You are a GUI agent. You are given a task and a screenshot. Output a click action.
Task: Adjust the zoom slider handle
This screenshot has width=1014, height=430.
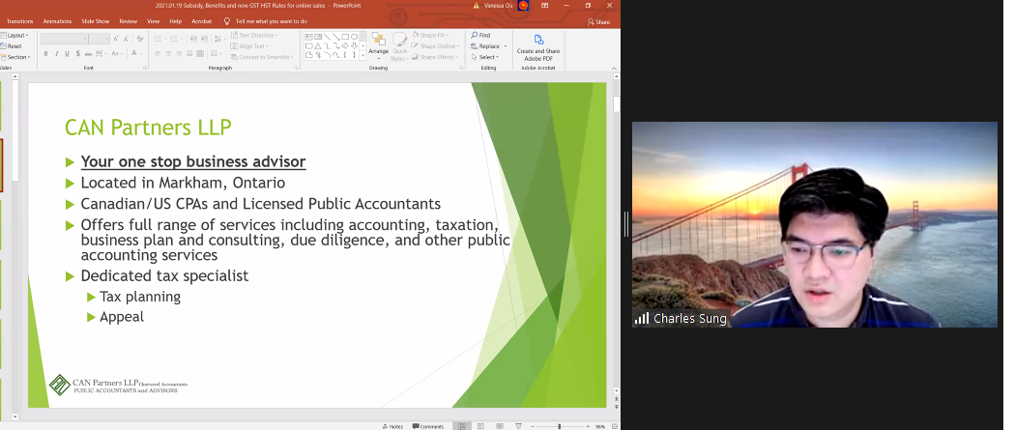click(560, 426)
